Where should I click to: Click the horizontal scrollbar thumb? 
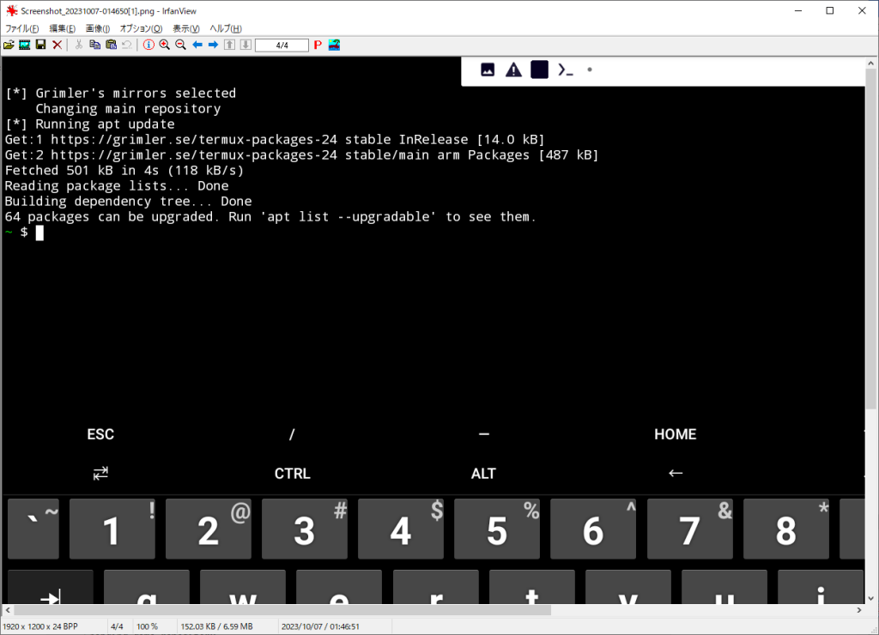(x=282, y=610)
